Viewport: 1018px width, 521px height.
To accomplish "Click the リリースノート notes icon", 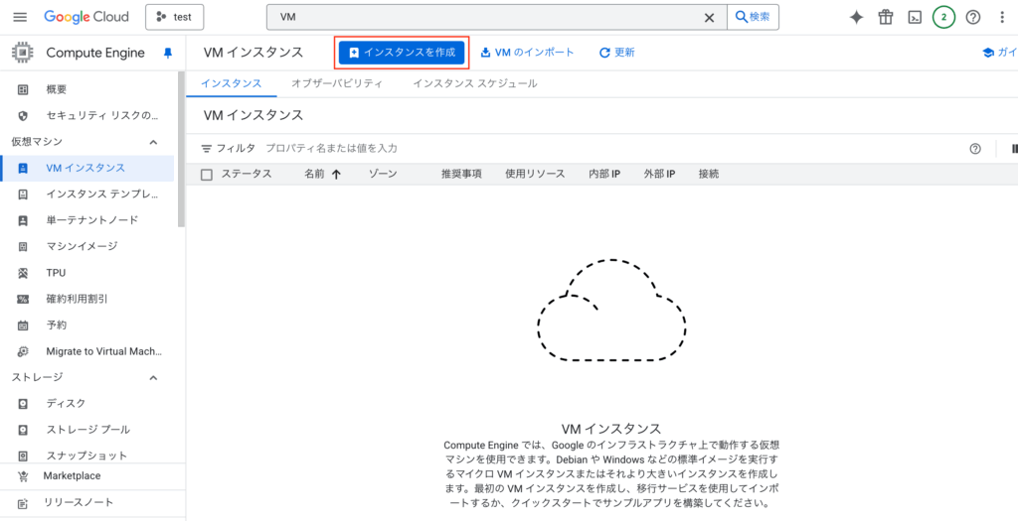I will 23,503.
